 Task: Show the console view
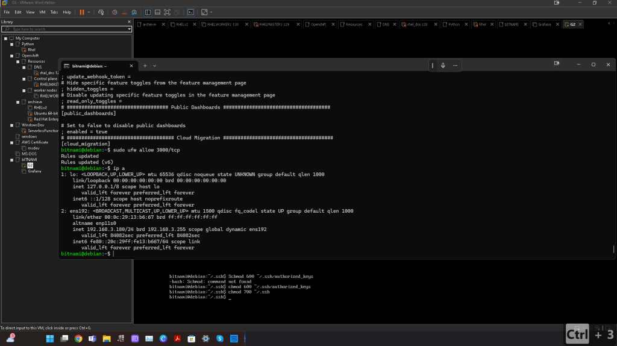click(x=190, y=12)
